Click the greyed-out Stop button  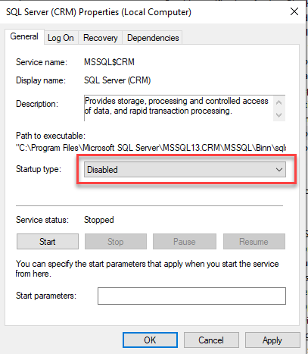pos(116,242)
